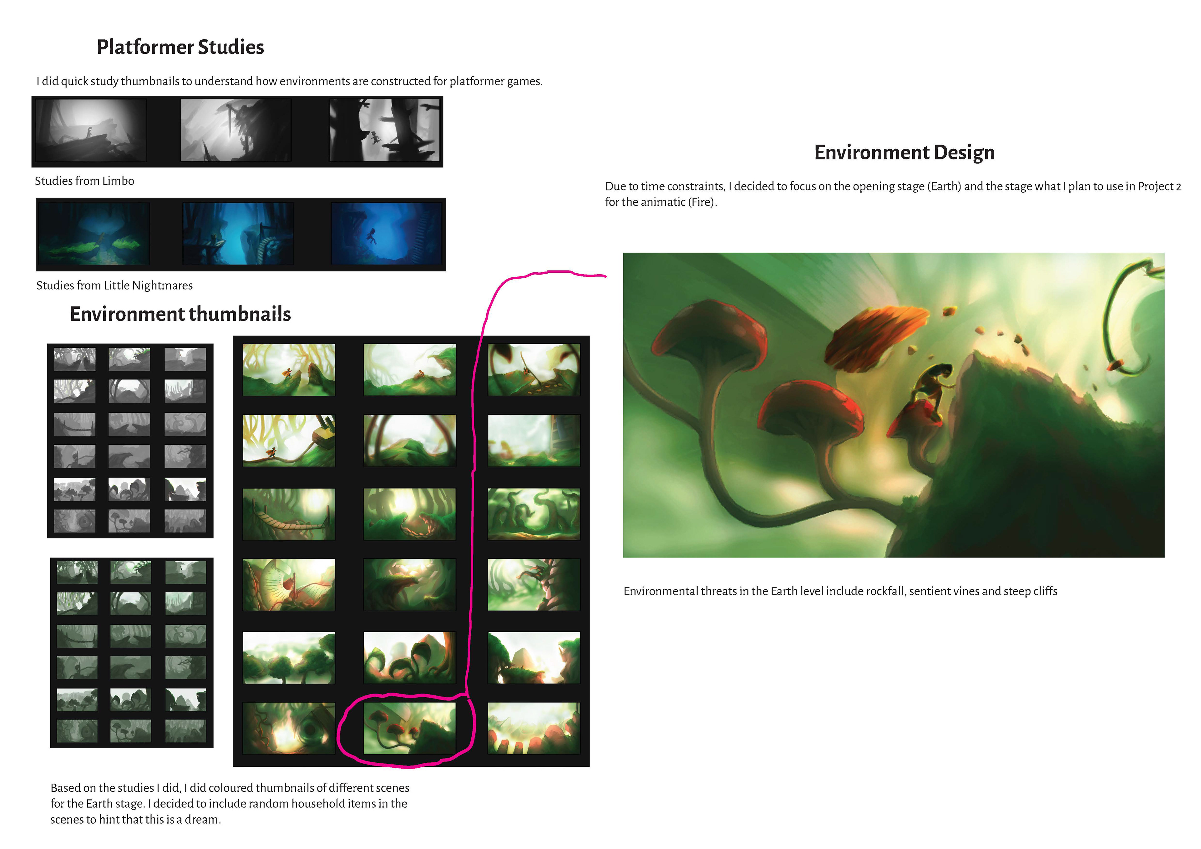Open the cyan Little Nightmares study with pipe
Image resolution: width=1201 pixels, height=849 pixels.
(x=238, y=234)
